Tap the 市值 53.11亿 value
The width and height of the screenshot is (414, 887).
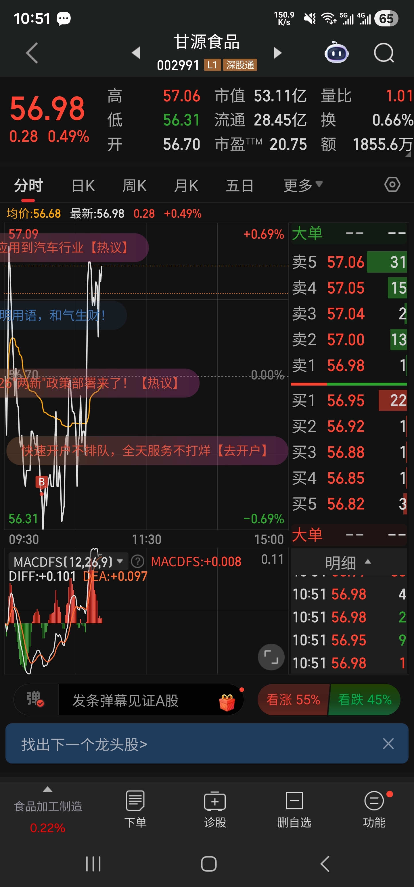(280, 96)
